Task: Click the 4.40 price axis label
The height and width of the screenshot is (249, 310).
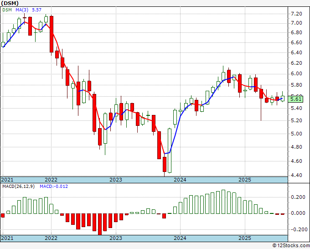Action: [296, 175]
